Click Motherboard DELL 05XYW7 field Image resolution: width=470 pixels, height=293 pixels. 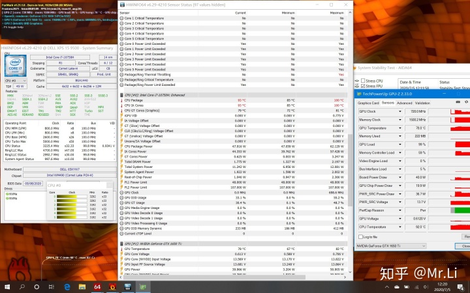70,169
